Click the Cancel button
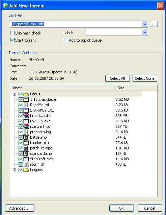Screen dimensions: 166x215 click(150, 208)
